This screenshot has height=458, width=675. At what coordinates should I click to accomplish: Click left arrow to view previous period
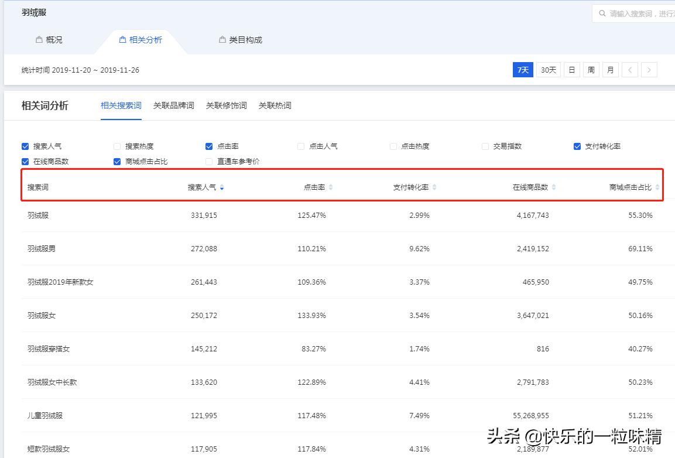[629, 69]
